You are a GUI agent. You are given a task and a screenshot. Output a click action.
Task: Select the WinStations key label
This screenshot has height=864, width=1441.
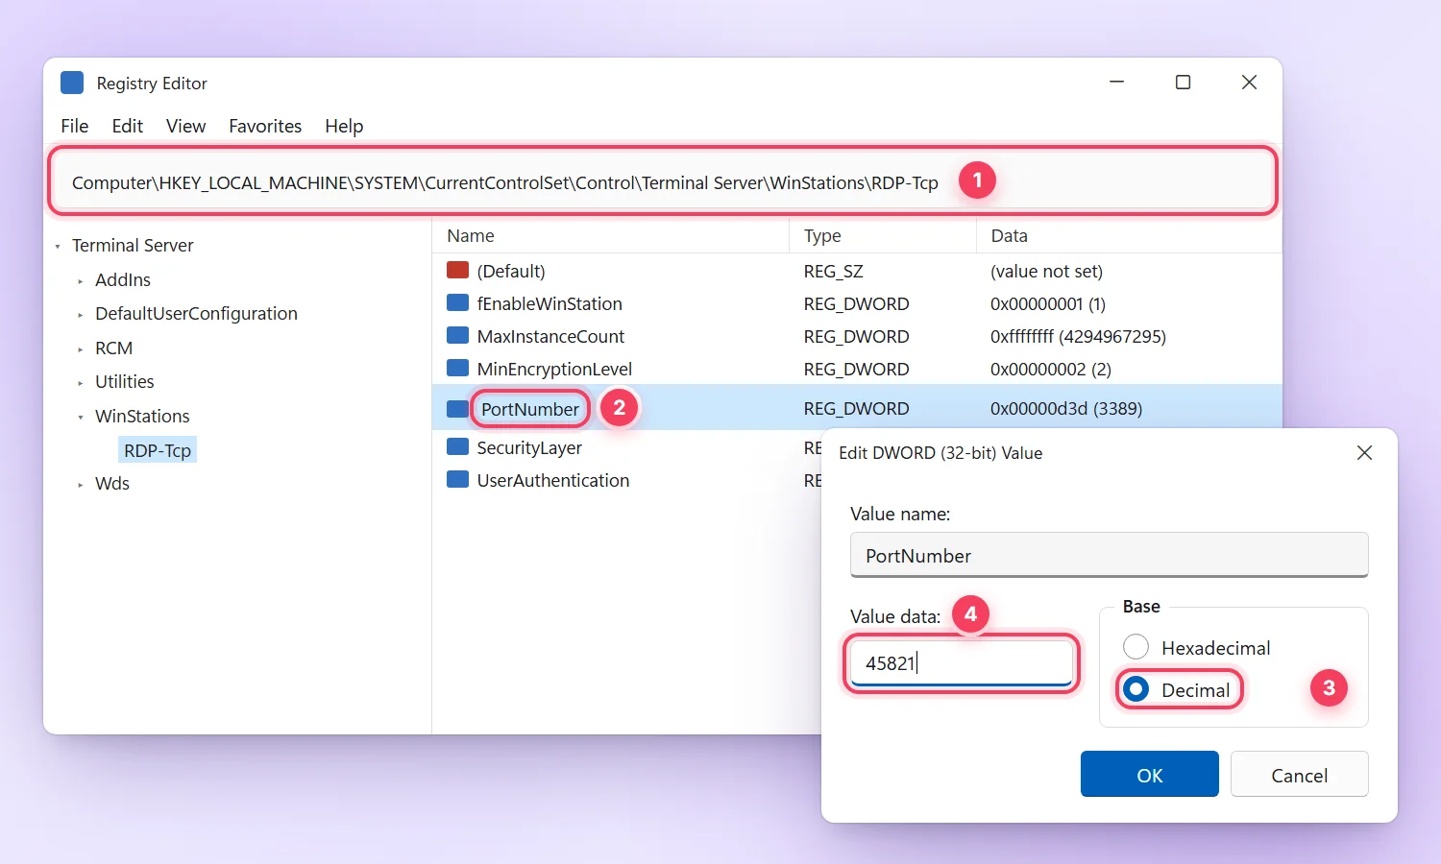pyautogui.click(x=142, y=416)
